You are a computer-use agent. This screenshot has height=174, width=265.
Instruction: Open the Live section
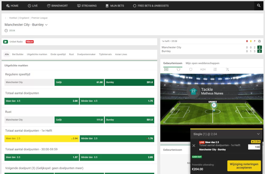(33, 6)
